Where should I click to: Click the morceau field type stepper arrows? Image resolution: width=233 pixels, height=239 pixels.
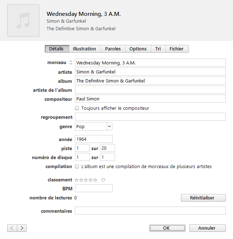pos(71,63)
